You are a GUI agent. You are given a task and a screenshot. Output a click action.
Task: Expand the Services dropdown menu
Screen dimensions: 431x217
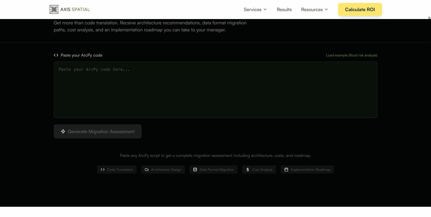(255, 9)
